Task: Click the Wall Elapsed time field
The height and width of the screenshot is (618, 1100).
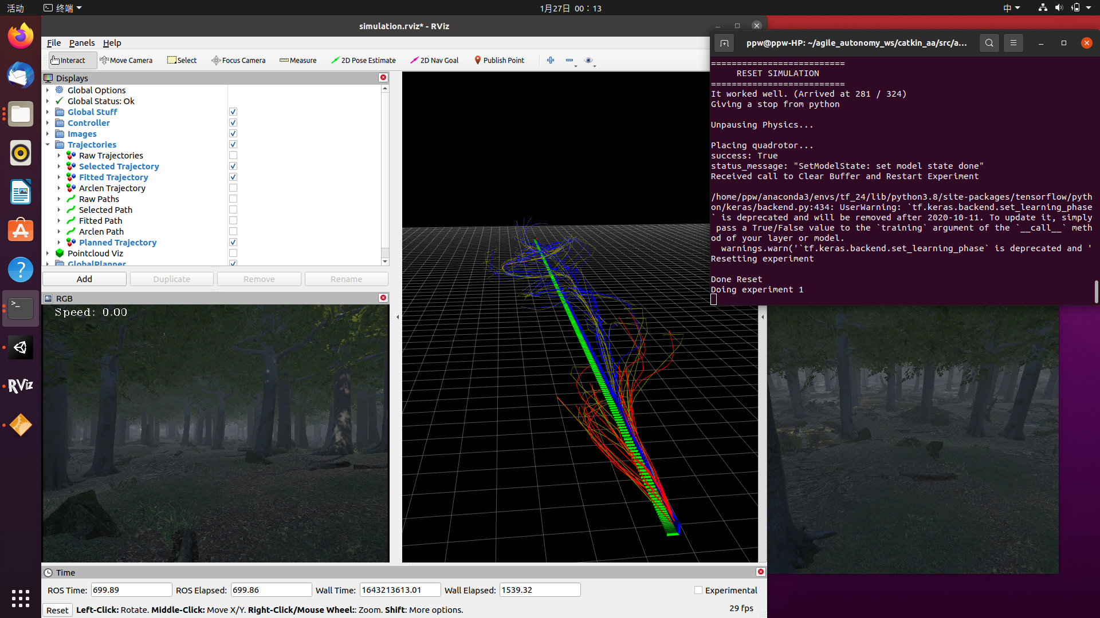Action: [x=539, y=589]
